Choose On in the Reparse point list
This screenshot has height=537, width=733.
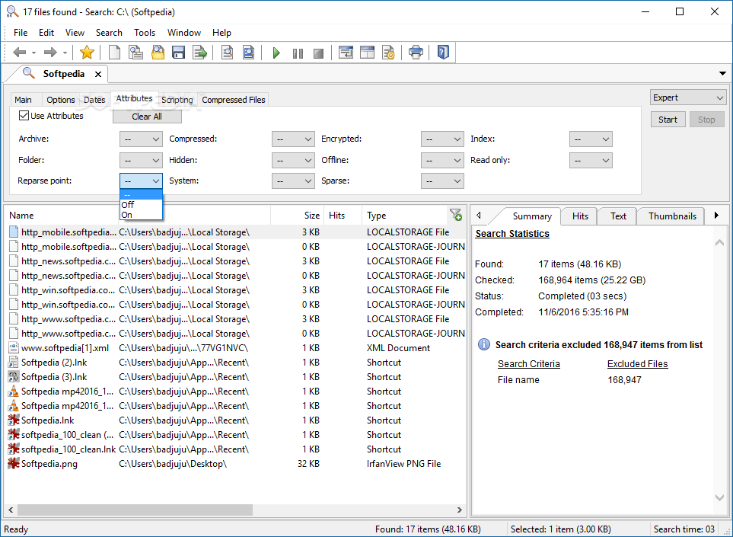(x=141, y=215)
